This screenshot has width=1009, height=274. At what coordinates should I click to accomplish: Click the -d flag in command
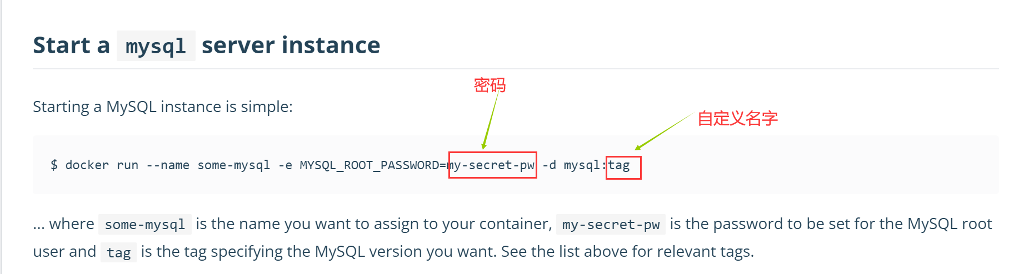click(549, 165)
